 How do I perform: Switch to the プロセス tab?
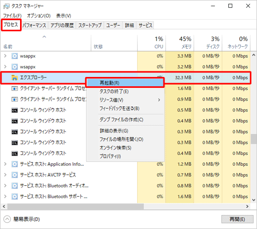tap(11, 25)
